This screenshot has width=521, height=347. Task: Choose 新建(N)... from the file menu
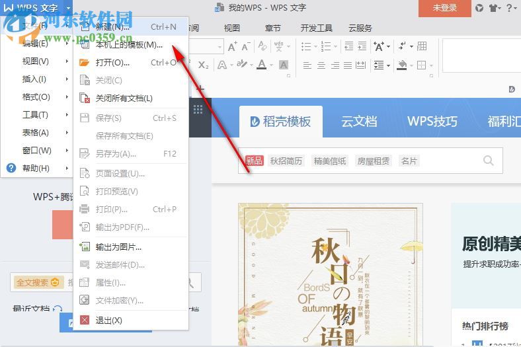(131, 27)
